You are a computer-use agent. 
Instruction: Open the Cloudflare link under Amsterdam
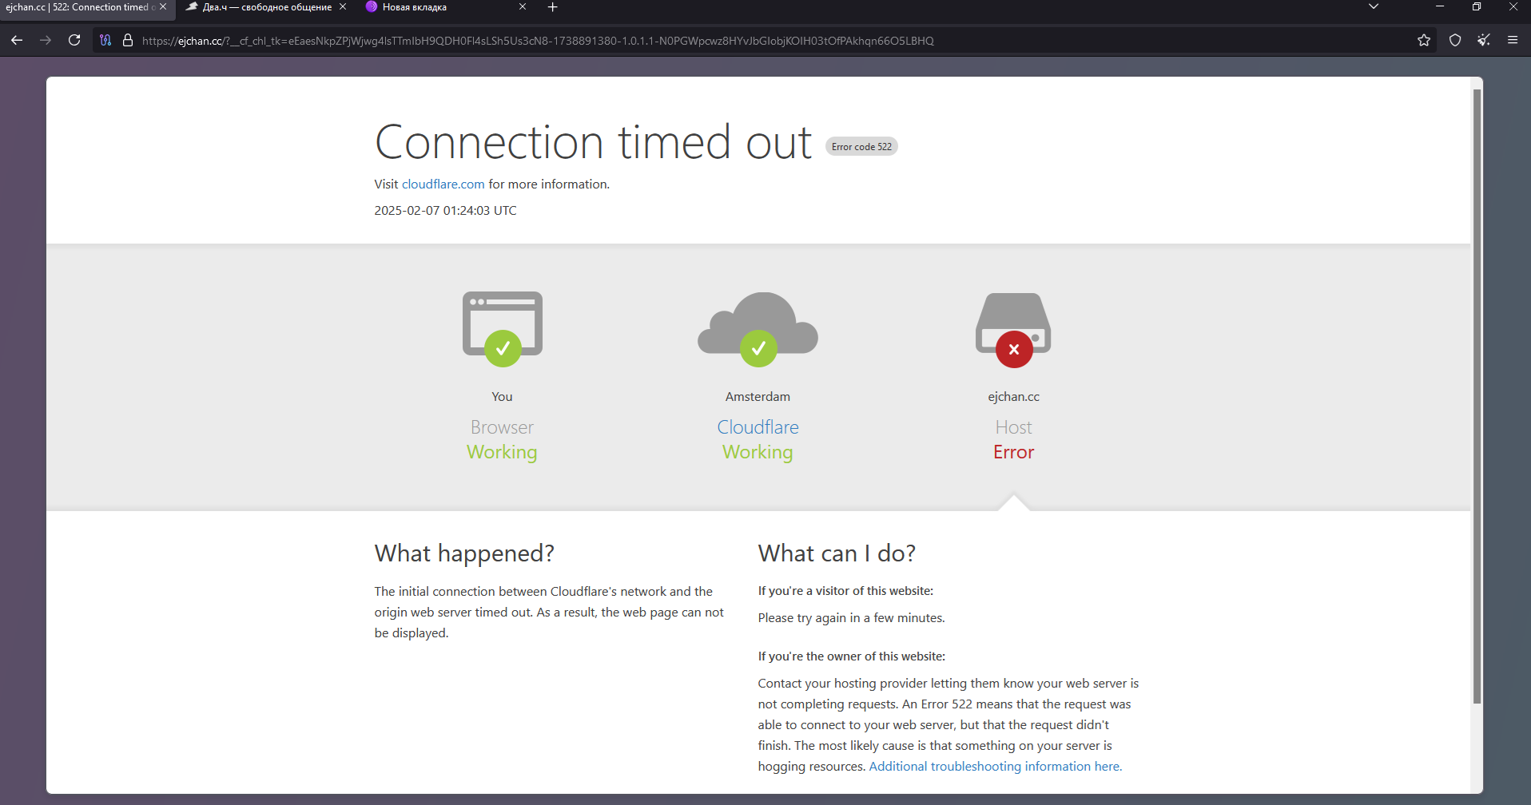pos(758,427)
